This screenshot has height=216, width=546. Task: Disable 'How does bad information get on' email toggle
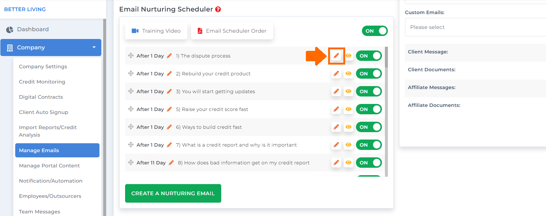point(369,163)
